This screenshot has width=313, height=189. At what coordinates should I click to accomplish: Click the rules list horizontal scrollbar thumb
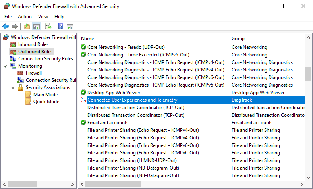click(113, 184)
